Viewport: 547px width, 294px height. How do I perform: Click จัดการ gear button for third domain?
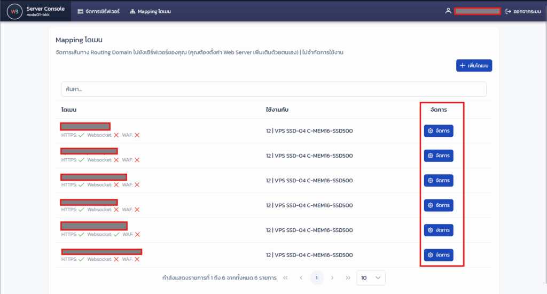click(439, 181)
